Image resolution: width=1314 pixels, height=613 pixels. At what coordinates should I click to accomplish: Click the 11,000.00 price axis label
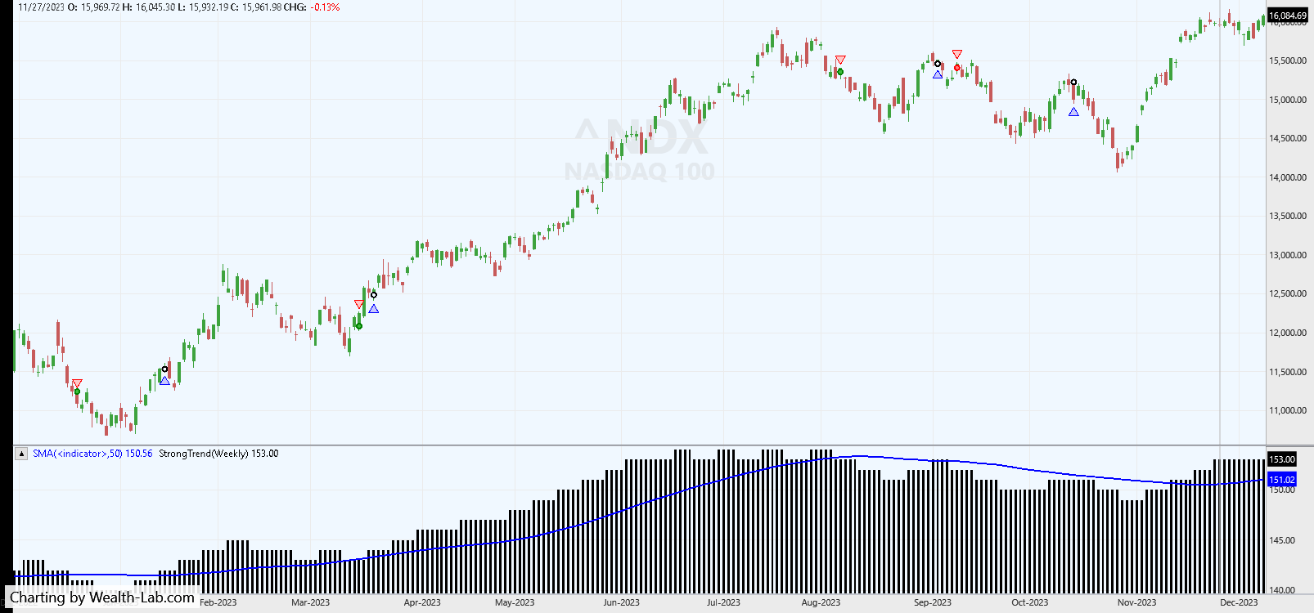1288,410
